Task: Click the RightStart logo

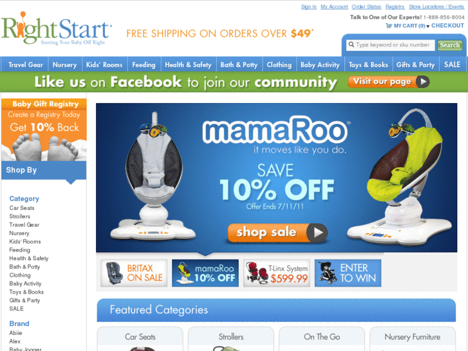Action: [x=57, y=29]
